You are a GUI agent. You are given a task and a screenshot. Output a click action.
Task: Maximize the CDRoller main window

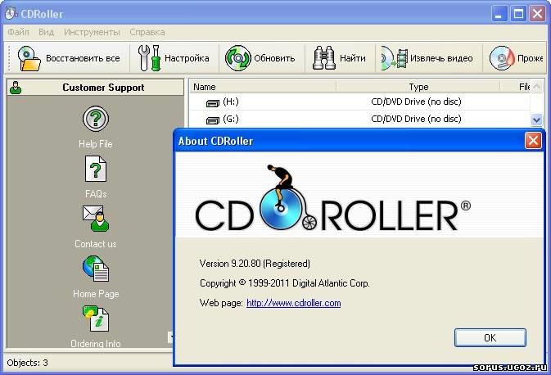(518, 14)
